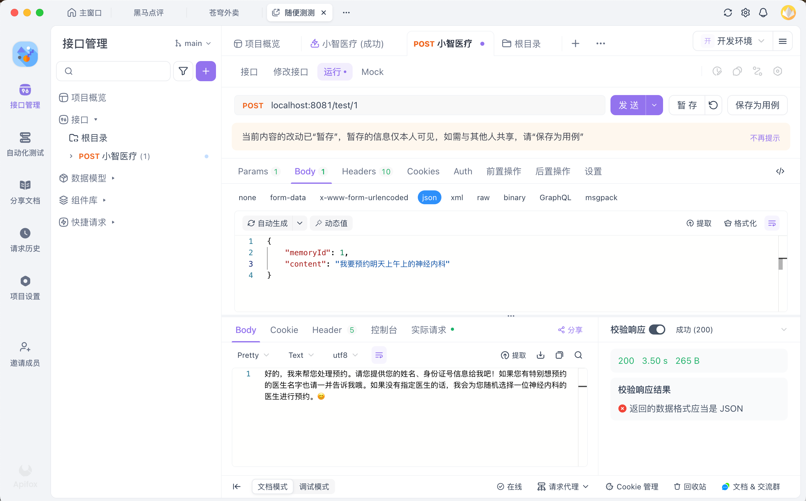Click the refresh sync icon
Viewport: 806px width, 501px height.
click(728, 13)
